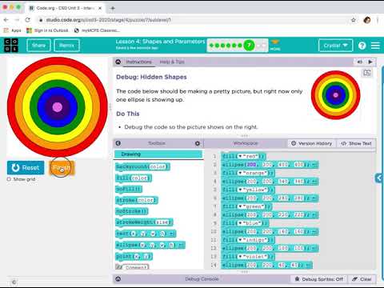Open the help question mark icon
This screenshot has height=288, width=384.
(362, 46)
